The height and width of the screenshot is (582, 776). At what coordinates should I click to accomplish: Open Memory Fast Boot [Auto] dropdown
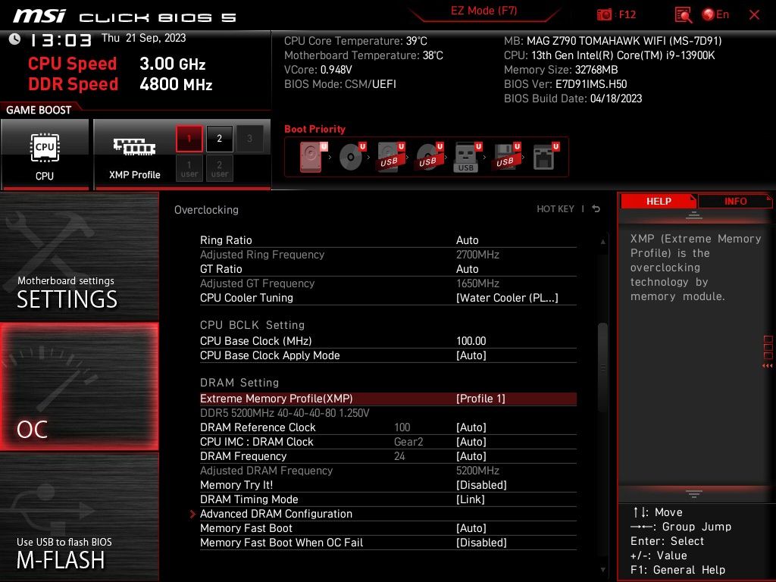[x=471, y=528]
